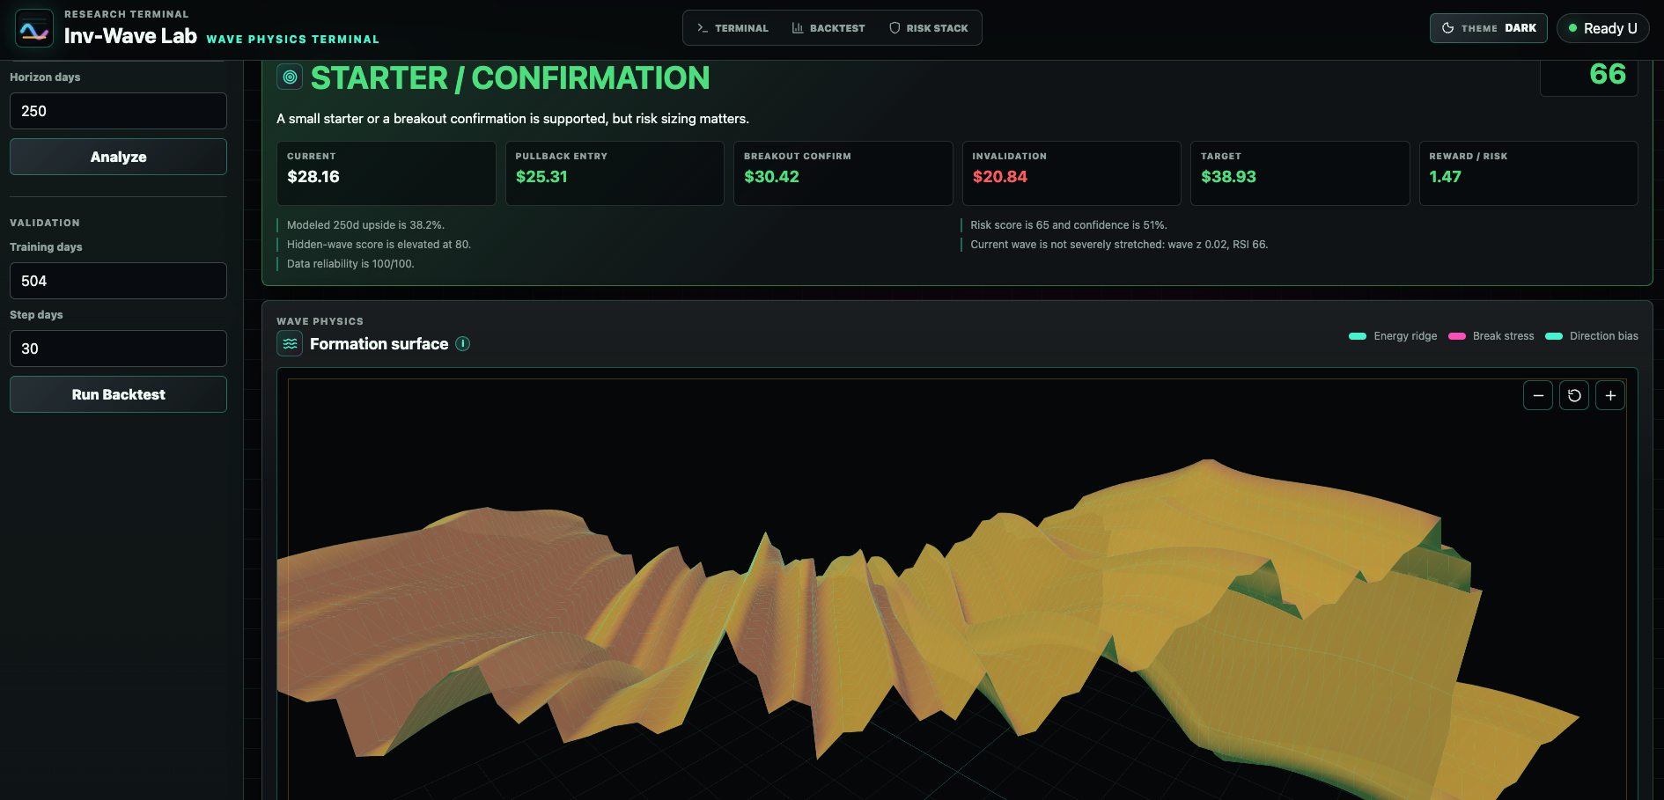Viewport: 1664px width, 800px height.
Task: Click the Starter / Confirmation heading
Action: (511, 78)
